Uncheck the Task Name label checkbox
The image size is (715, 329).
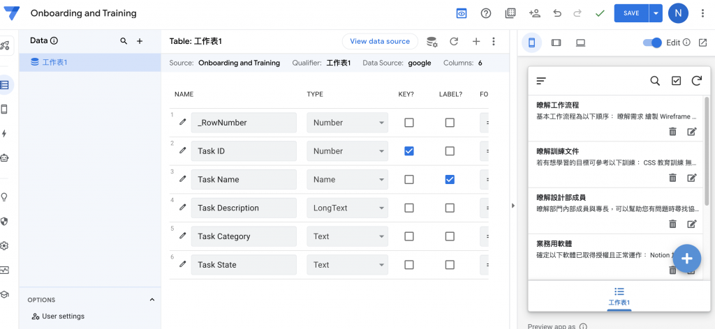[x=450, y=179]
